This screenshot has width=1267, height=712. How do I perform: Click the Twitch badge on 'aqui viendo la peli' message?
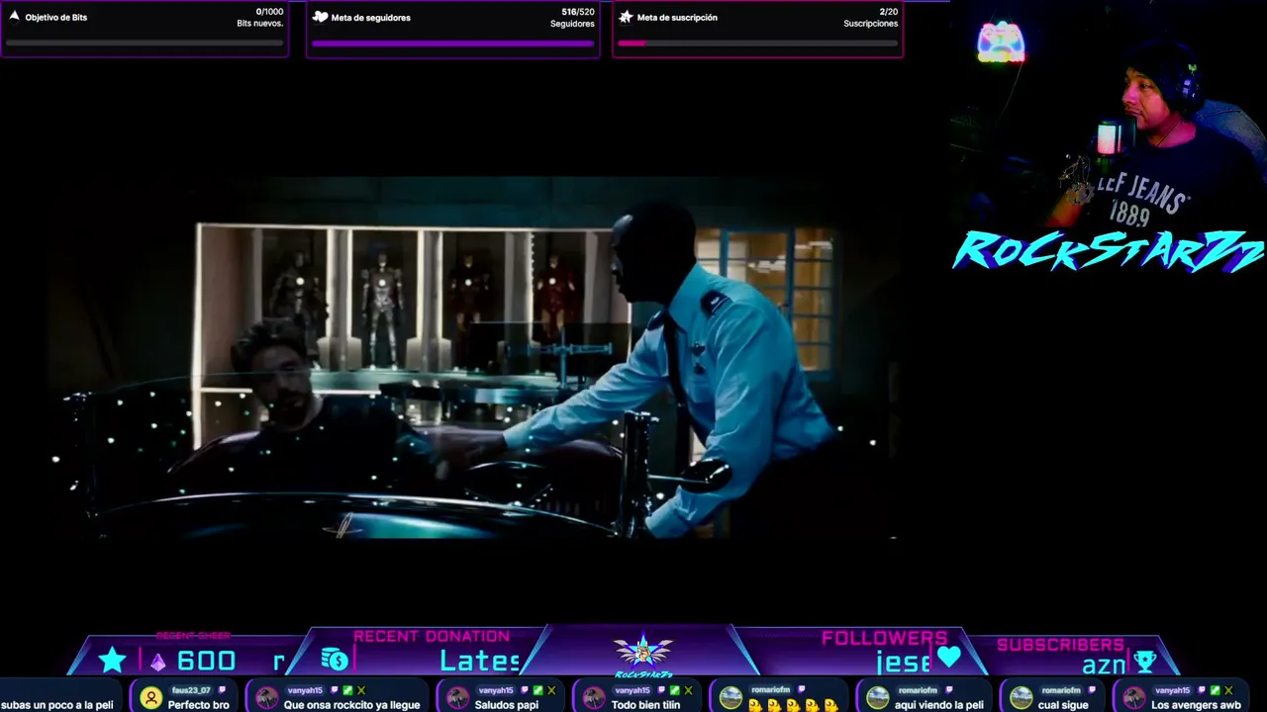click(948, 690)
